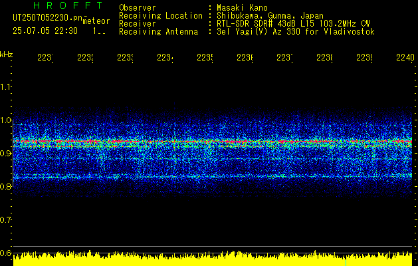418x266 pixels.
Task: Click the 1.1 kHz axis label
Action: (5, 87)
